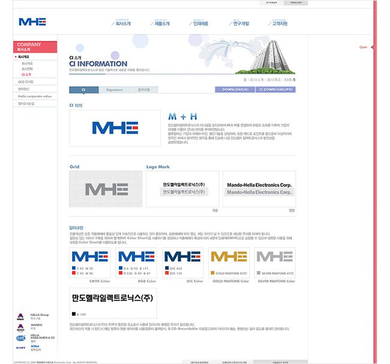Click the DIC Color label
This screenshot has width=390, height=364.
pos(195,281)
